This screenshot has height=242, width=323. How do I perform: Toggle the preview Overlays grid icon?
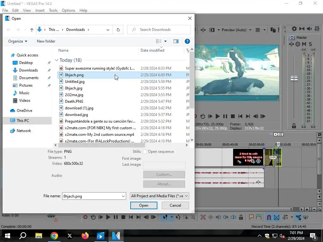[258, 30]
